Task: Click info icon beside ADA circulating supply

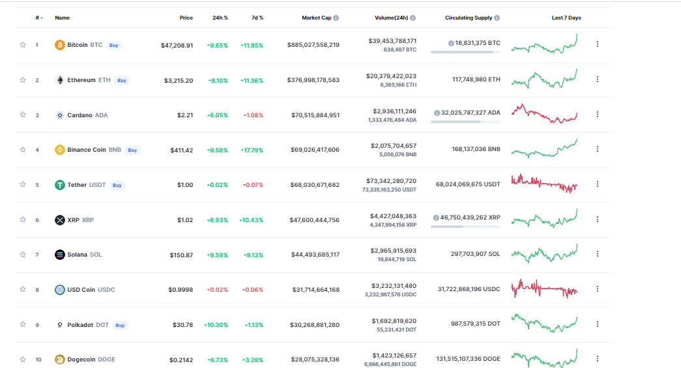Action: (x=437, y=113)
